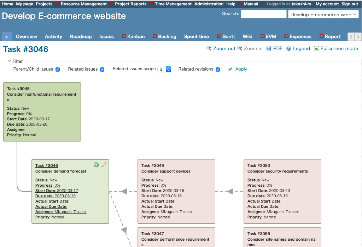
Task: Click the red icon beside Expenses tab
Action: tap(286, 36)
